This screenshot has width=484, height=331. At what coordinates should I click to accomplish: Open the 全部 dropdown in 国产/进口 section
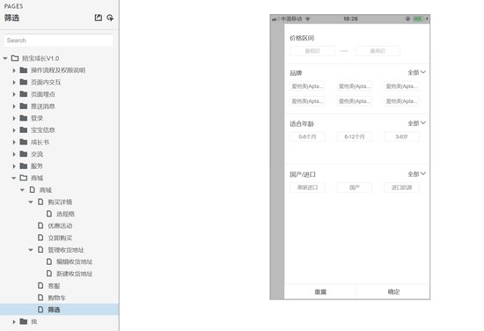[417, 173]
